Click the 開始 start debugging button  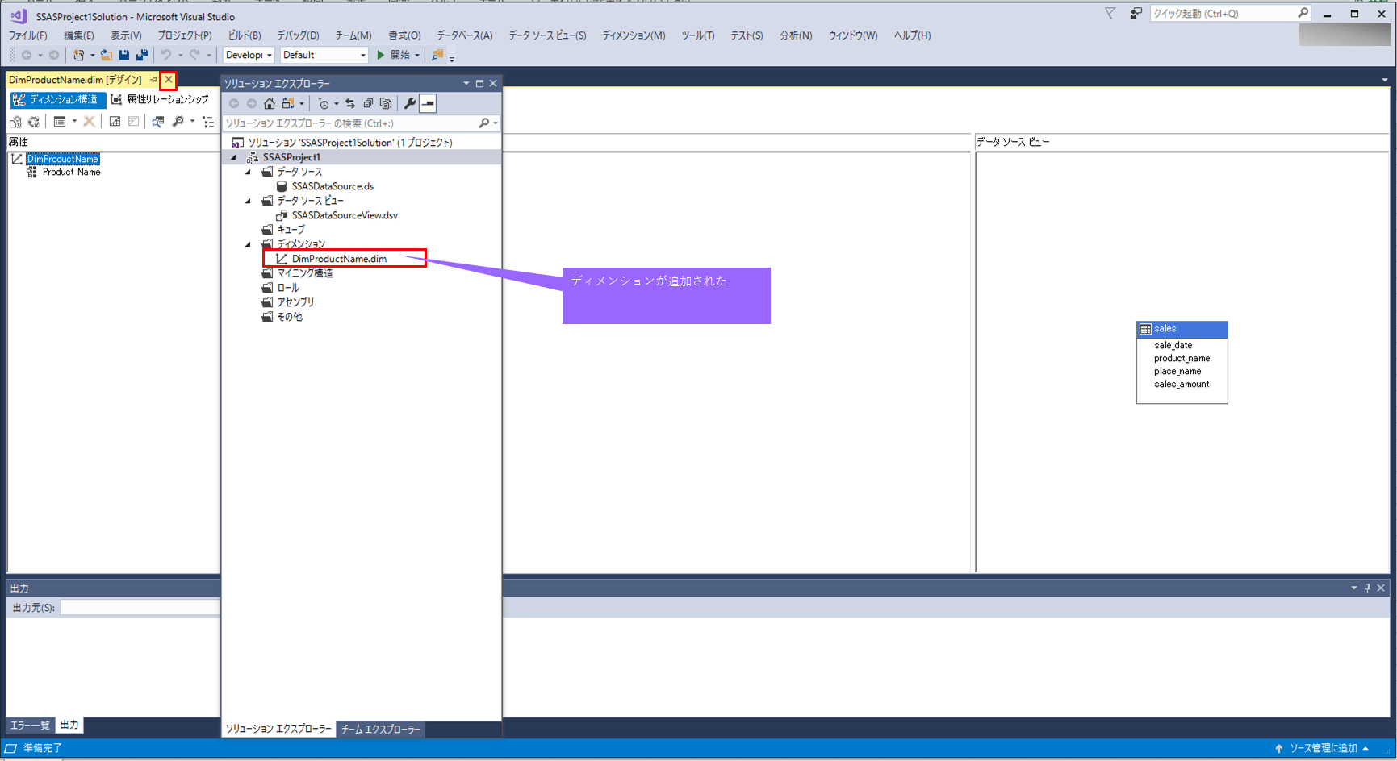point(393,55)
